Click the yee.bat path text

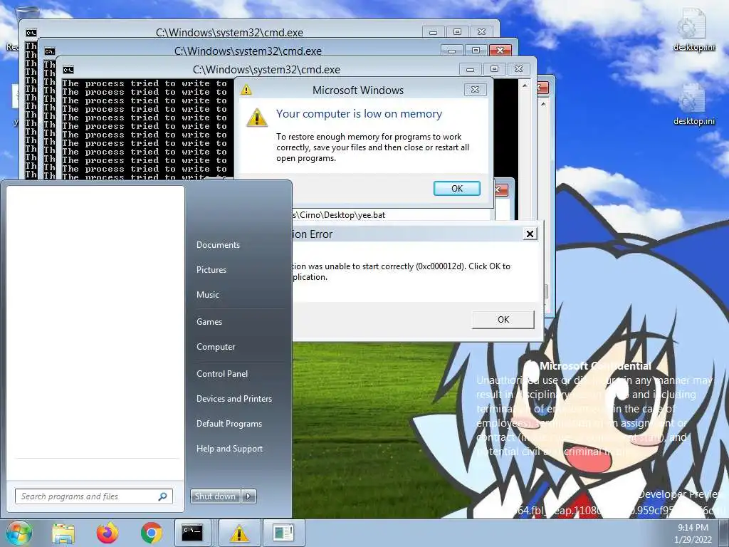[339, 215]
